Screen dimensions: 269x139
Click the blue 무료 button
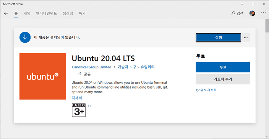pyautogui.click(x=223, y=67)
